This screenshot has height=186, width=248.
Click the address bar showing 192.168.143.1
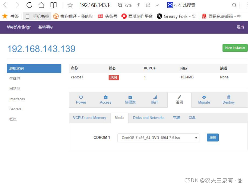click(x=95, y=5)
